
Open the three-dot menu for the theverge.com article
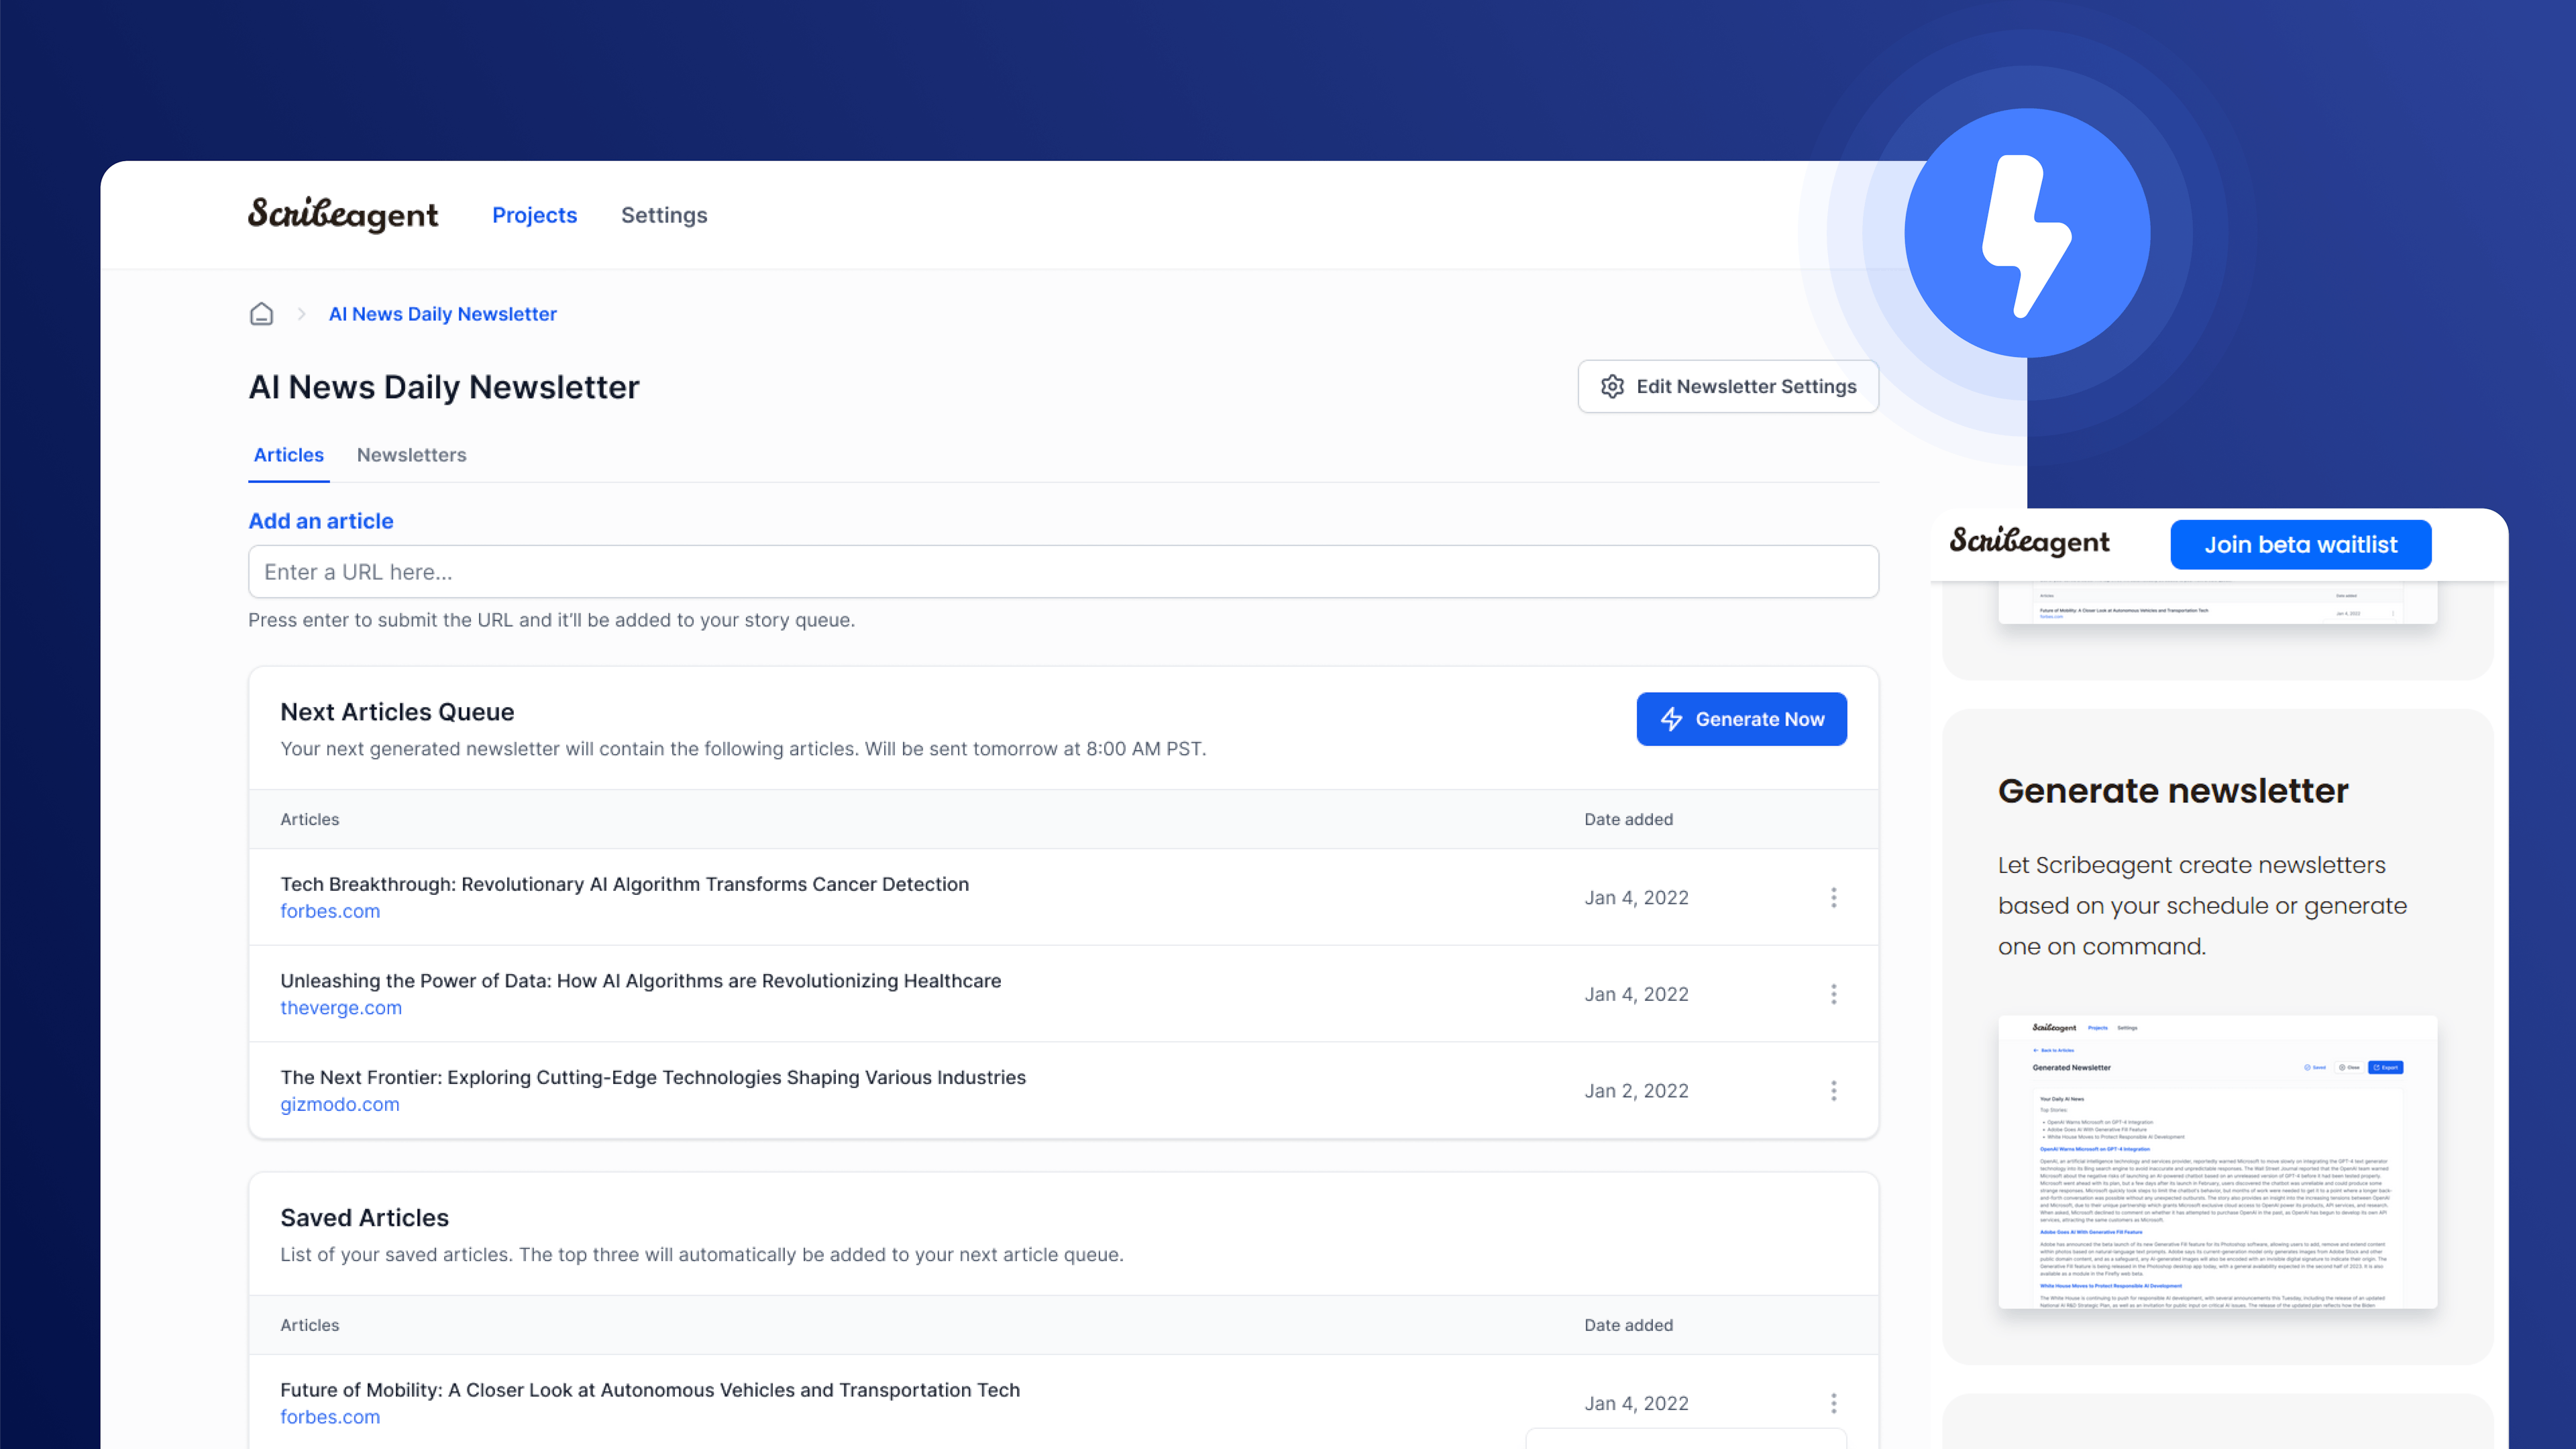click(1835, 994)
